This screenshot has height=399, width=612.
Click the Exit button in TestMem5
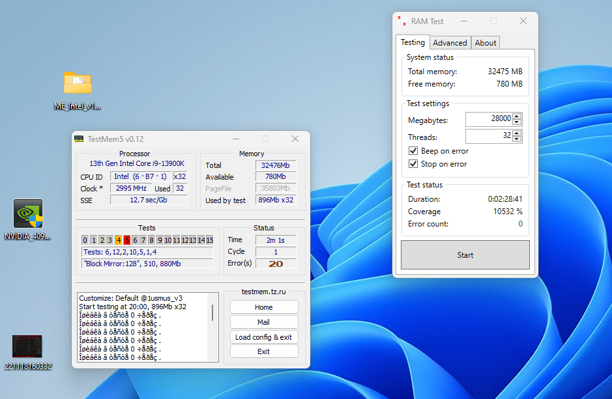pos(264,351)
